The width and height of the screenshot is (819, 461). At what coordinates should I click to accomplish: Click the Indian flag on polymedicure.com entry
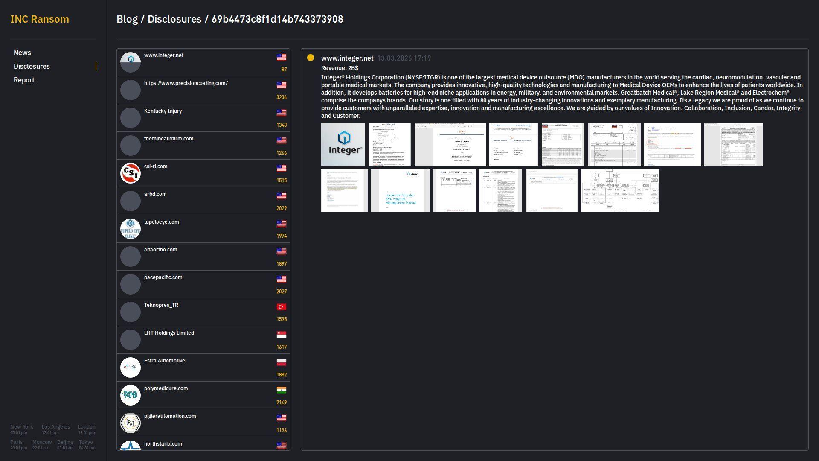282,390
